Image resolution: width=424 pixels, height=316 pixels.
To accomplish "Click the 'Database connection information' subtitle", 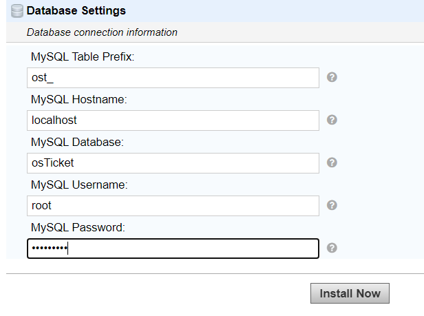I will pos(102,32).
